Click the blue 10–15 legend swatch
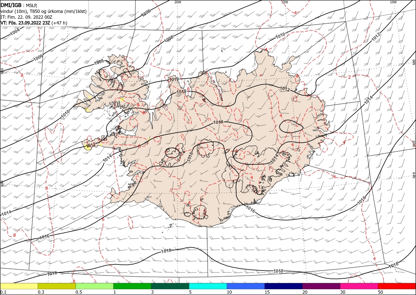Viewport: 416px width, 295px height. pos(246,286)
